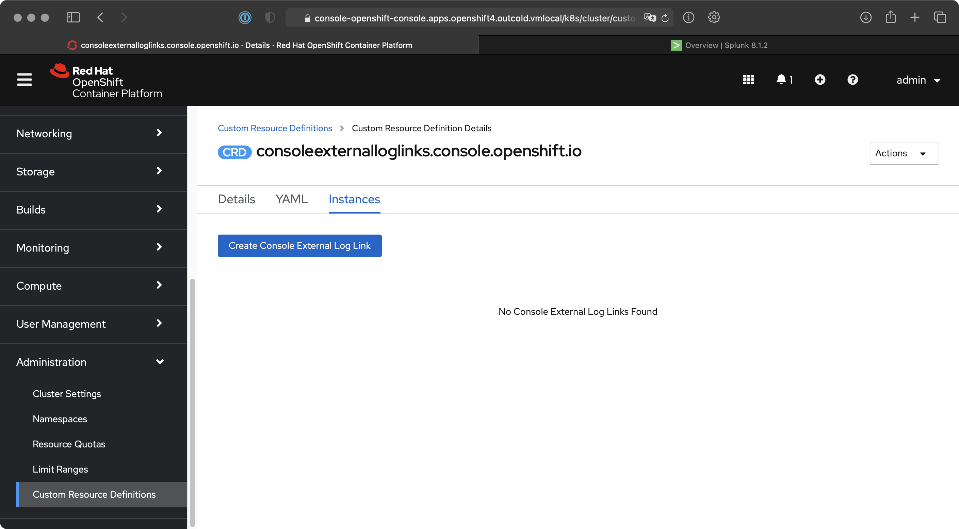Select the Instances tab
Viewport: 959px width, 529px height.
[x=354, y=200]
